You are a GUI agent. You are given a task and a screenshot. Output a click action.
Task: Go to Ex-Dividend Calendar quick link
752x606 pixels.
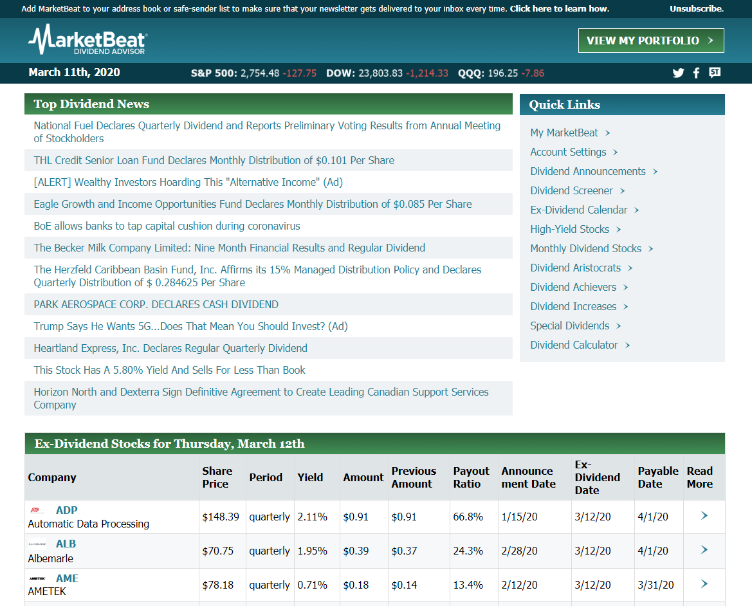[x=578, y=210]
